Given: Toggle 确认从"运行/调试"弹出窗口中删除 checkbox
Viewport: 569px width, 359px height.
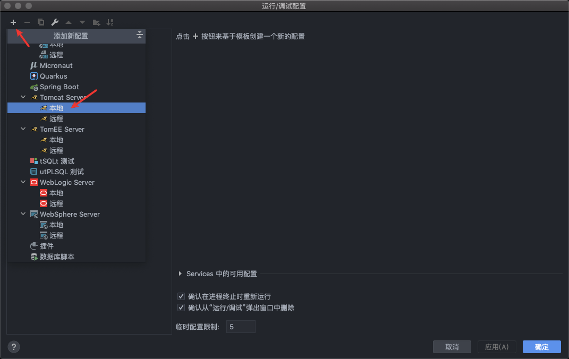Looking at the screenshot, I should [x=181, y=307].
